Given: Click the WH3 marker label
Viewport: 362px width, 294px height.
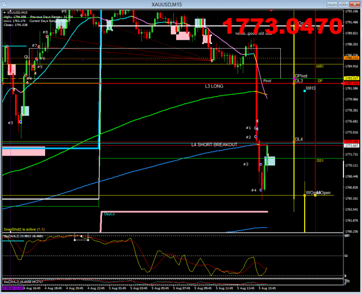Looking at the screenshot, I should tap(310, 88).
